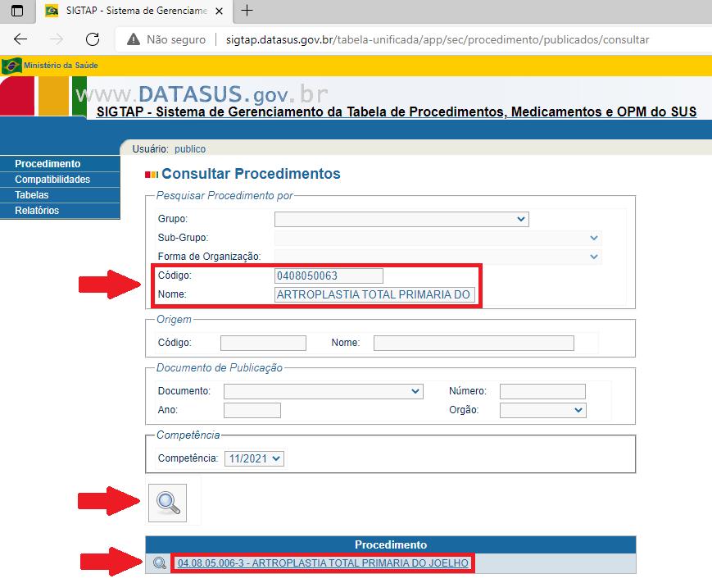
Task: Open the Sub-Grupo dropdown
Action: [438, 238]
